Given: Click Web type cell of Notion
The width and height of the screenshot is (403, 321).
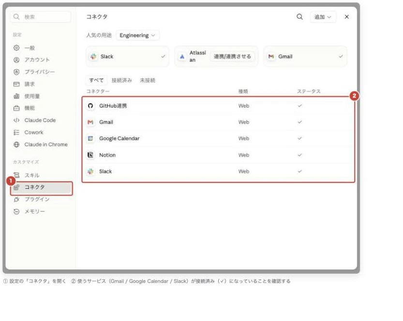Looking at the screenshot, I should coord(244,155).
